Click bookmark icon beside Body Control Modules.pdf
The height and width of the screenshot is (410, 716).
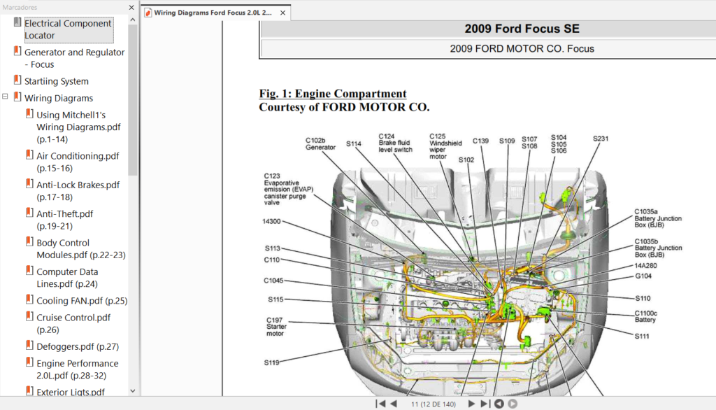click(29, 242)
